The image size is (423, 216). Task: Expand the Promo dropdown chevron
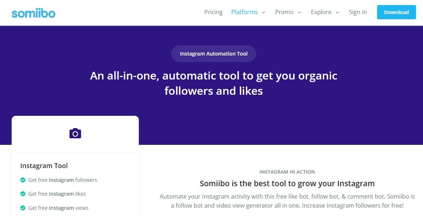[x=299, y=12]
